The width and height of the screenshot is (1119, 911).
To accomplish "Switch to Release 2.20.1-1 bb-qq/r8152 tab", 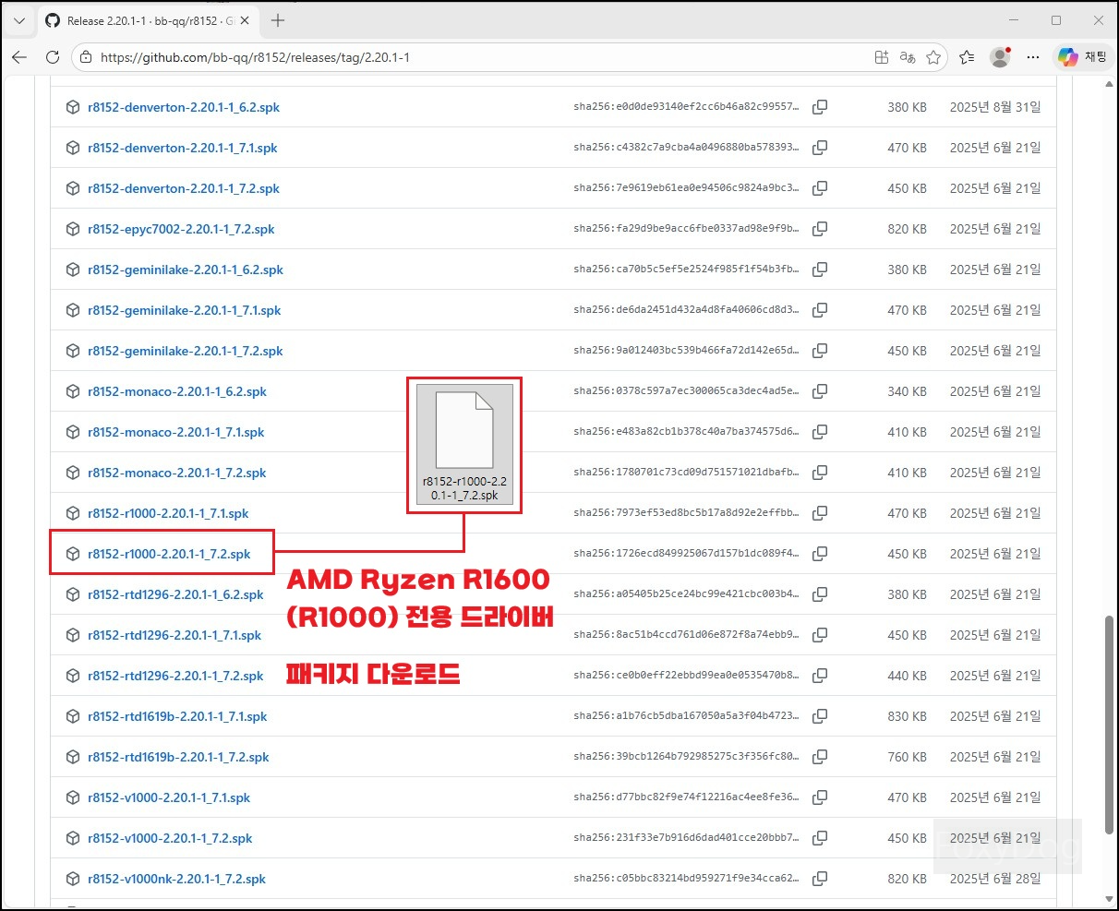I will point(150,20).
